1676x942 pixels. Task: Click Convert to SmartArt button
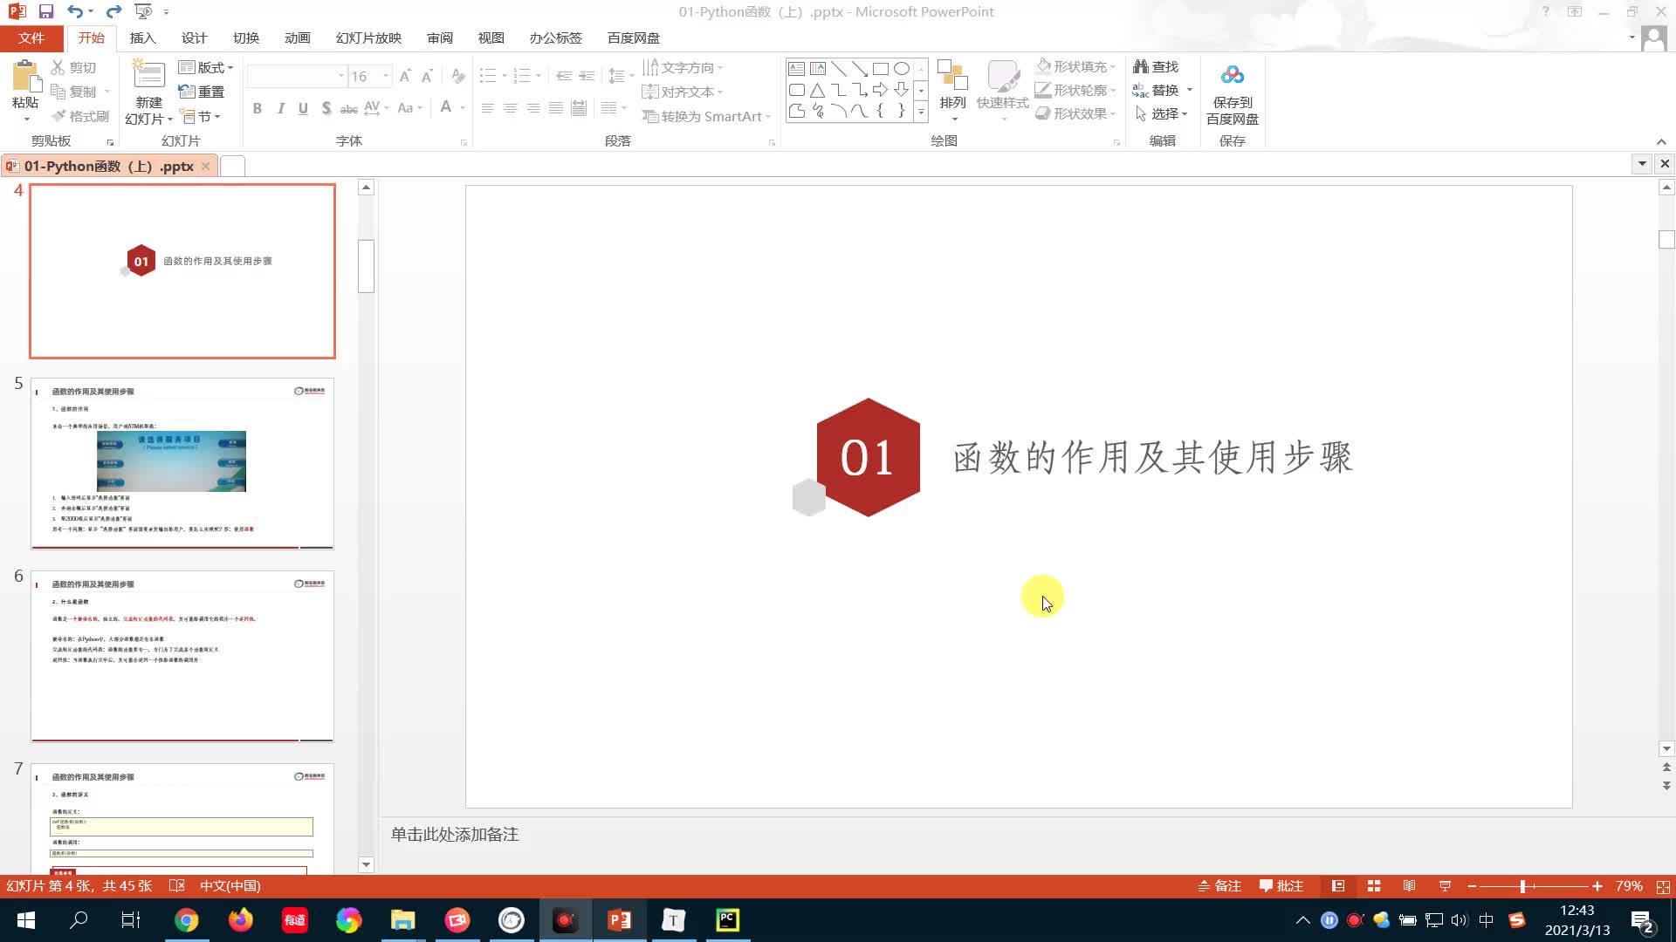click(x=706, y=116)
